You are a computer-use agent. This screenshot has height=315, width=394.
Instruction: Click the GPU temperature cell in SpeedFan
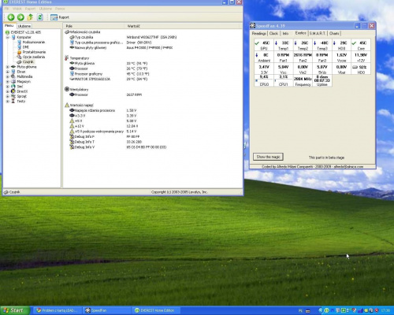pos(264,46)
